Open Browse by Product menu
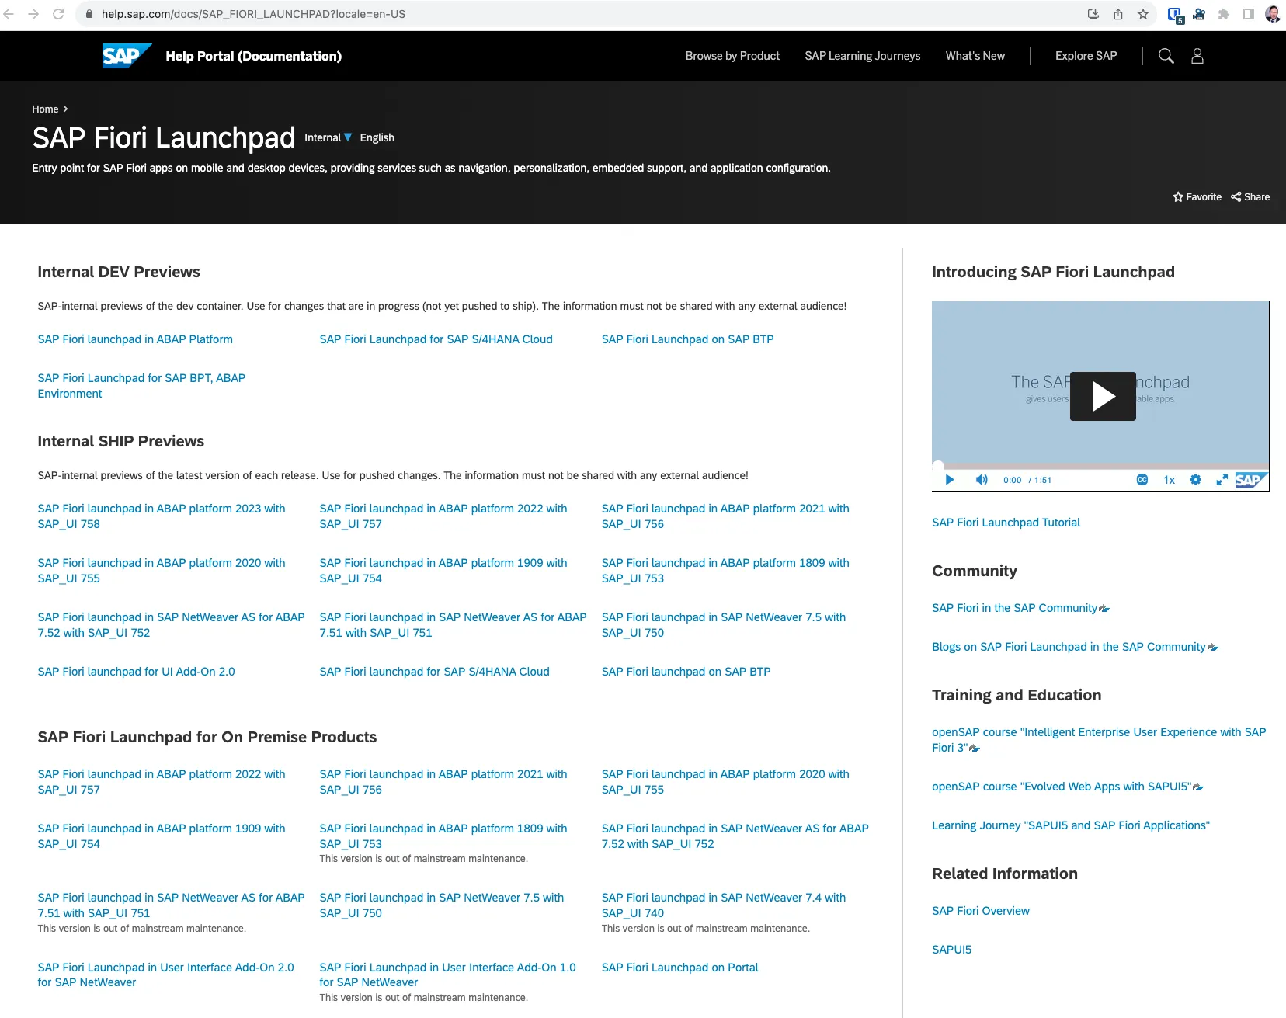Screen dimensions: 1286x1018 point(732,56)
